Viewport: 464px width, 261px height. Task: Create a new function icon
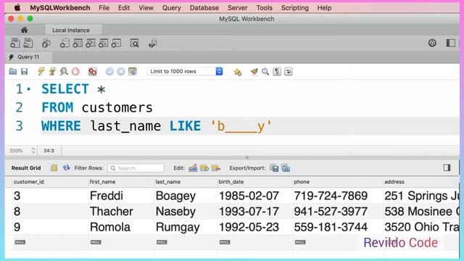(116, 43)
